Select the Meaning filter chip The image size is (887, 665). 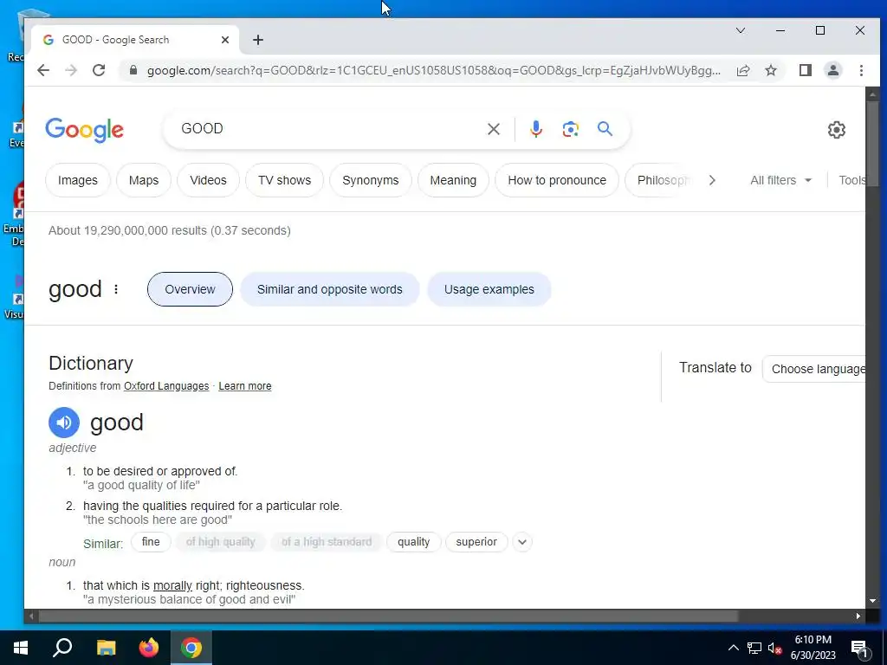coord(453,180)
